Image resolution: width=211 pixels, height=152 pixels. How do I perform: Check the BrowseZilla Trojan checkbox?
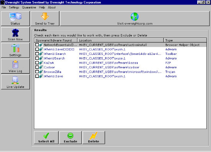click(37, 72)
